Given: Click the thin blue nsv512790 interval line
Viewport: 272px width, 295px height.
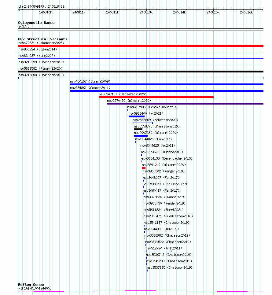Looking at the screenshot, I should click(159, 251).
